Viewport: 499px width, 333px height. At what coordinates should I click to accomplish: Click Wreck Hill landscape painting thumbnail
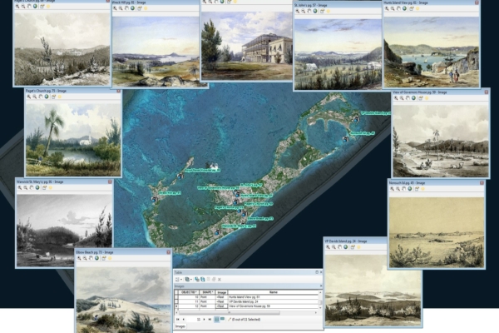click(x=153, y=50)
